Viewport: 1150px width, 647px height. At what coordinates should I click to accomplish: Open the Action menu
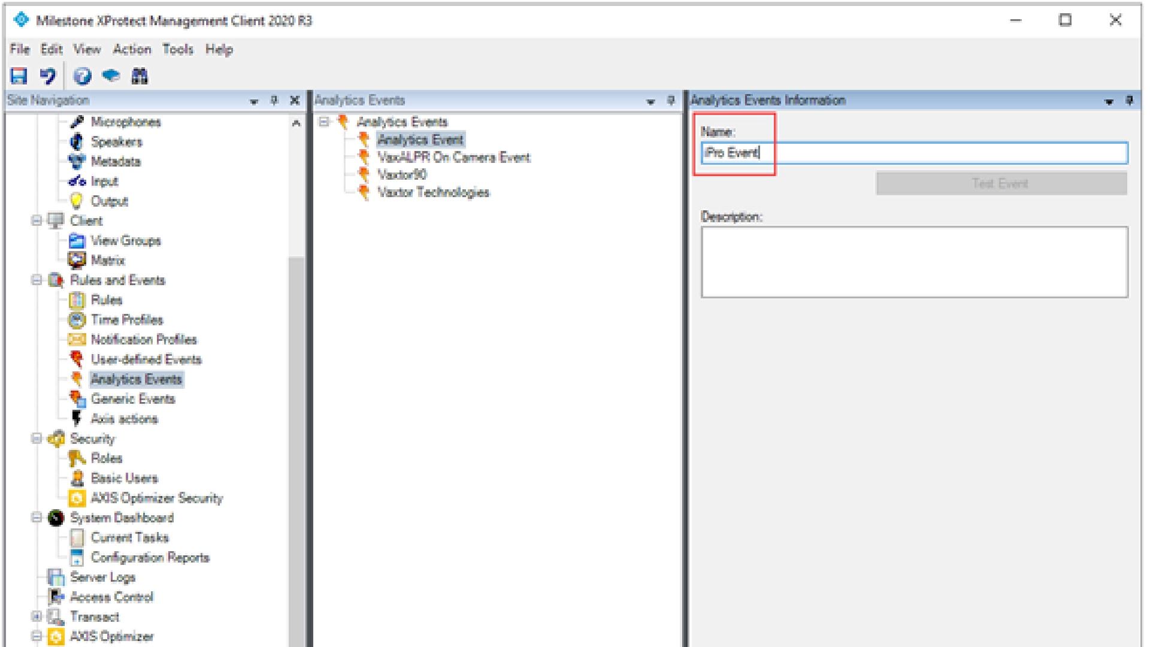[x=132, y=49]
